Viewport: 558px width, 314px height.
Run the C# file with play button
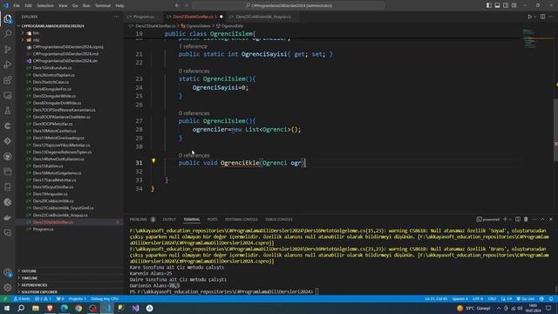coord(529,17)
